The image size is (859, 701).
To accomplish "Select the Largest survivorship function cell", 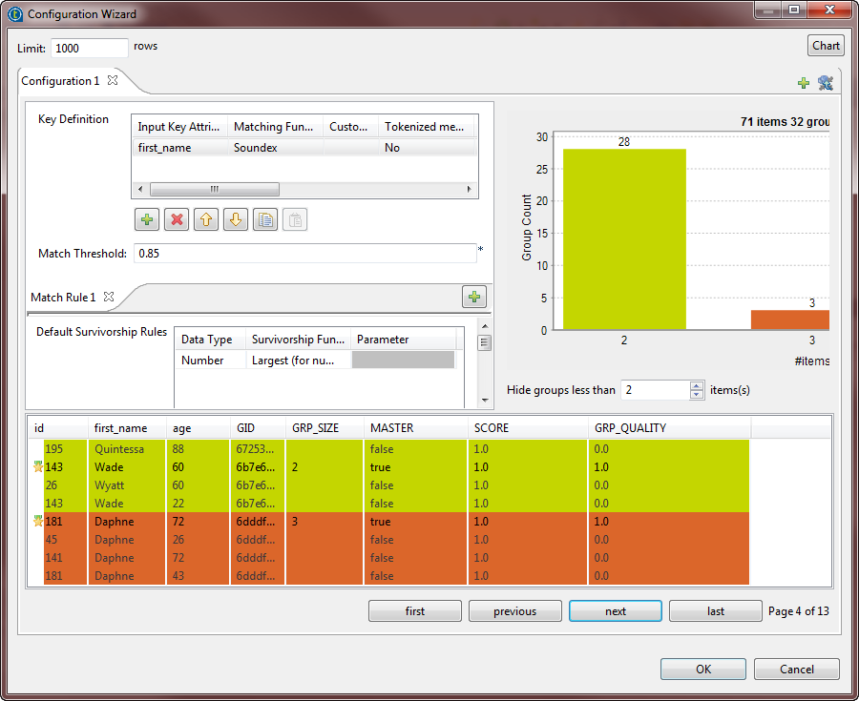I will (299, 361).
